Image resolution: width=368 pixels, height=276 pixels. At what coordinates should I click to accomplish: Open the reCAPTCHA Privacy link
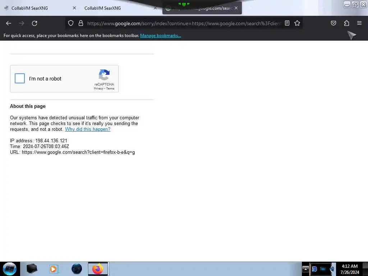(98, 88)
